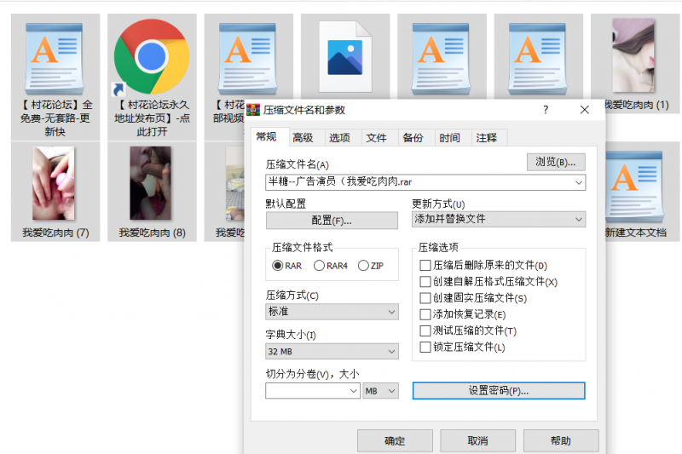Screen dimensions: 682x454
Task: Click the 设置密码 button
Action: coord(499,390)
